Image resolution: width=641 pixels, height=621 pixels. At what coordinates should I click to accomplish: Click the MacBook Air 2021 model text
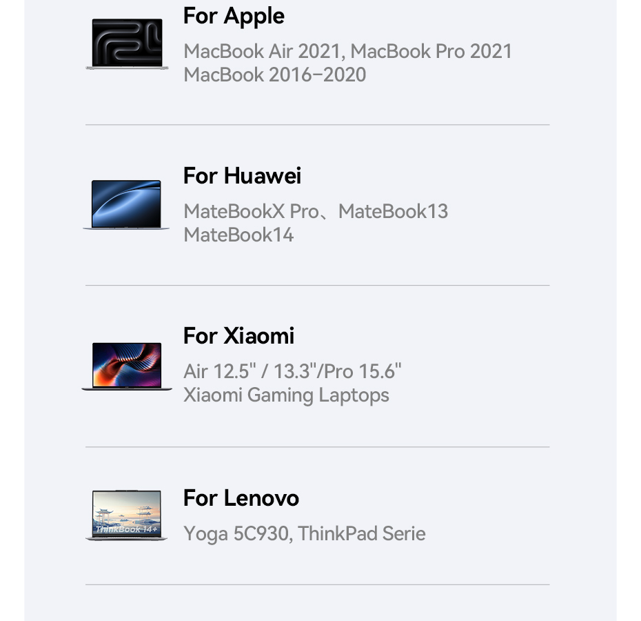pos(263,51)
